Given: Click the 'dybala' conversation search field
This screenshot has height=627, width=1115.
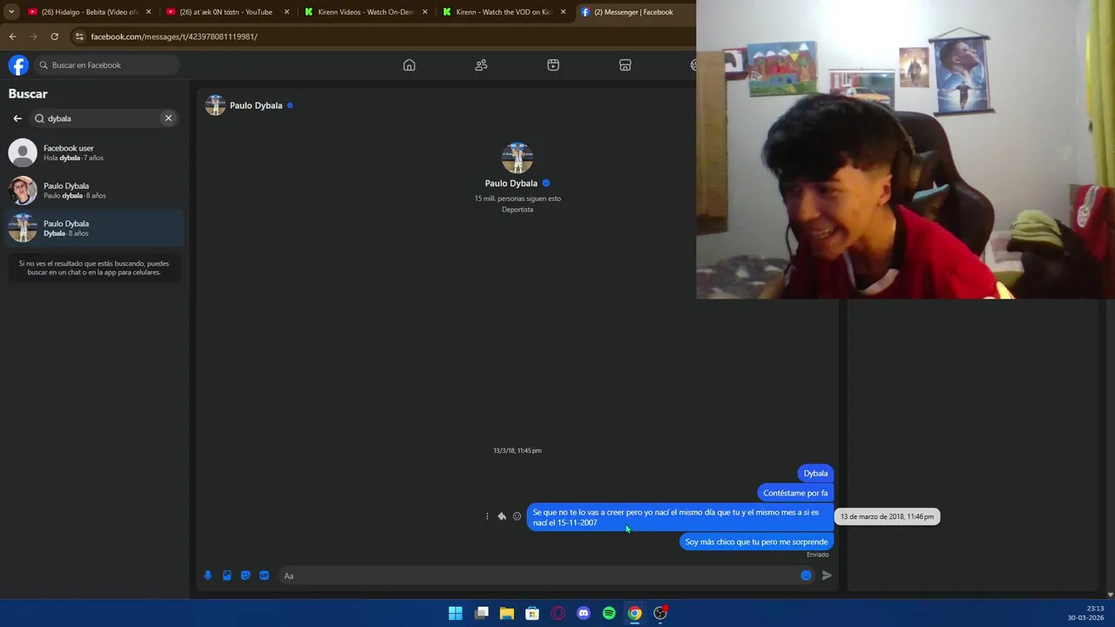Looking at the screenshot, I should point(105,118).
